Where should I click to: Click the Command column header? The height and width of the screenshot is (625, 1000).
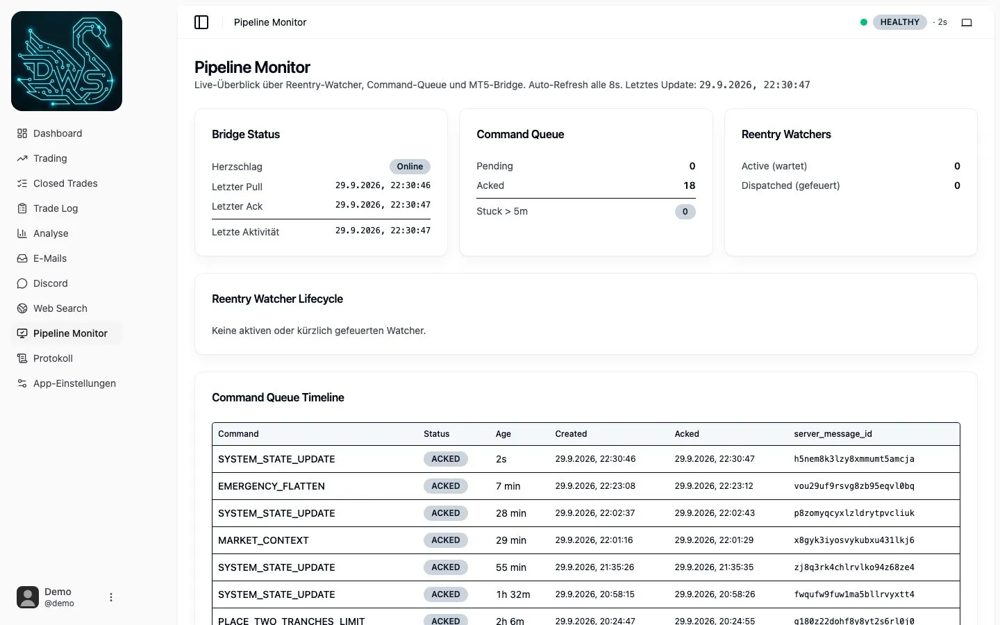(x=238, y=434)
